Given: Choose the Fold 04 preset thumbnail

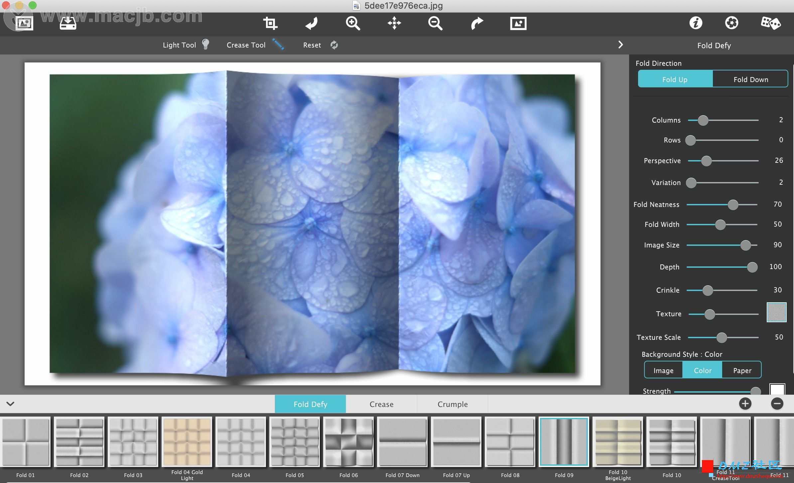Looking at the screenshot, I should (x=241, y=442).
